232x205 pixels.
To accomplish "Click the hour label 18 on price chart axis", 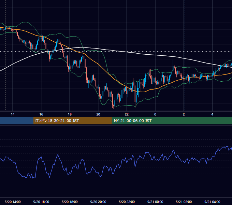I will tap(70, 114).
